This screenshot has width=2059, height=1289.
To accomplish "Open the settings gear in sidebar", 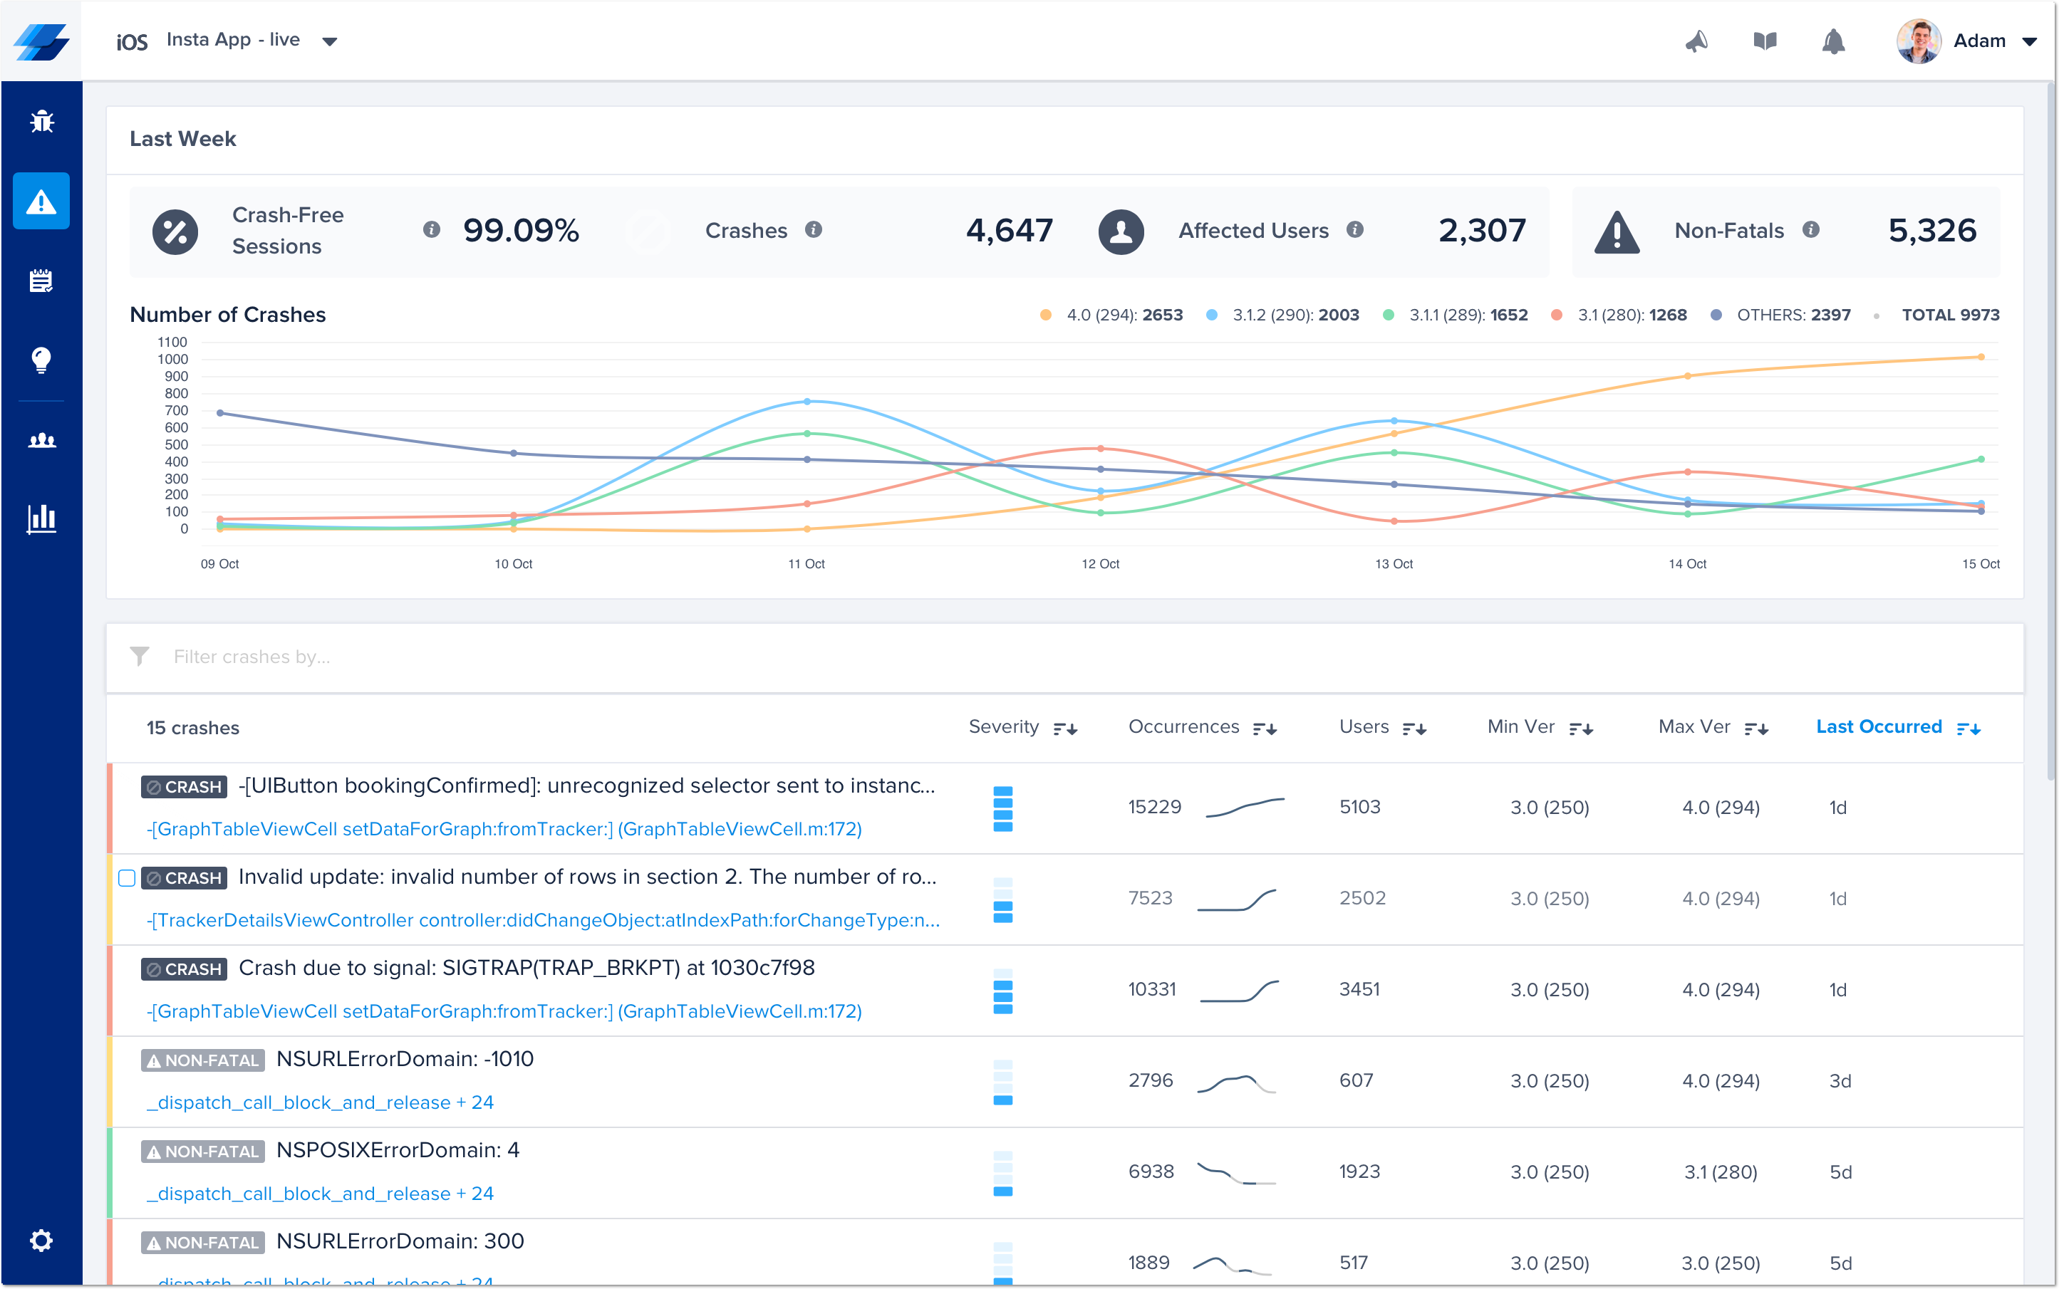I will 41,1240.
